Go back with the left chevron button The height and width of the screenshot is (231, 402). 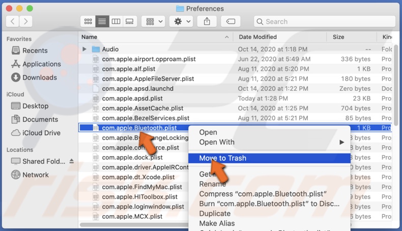[13, 21]
